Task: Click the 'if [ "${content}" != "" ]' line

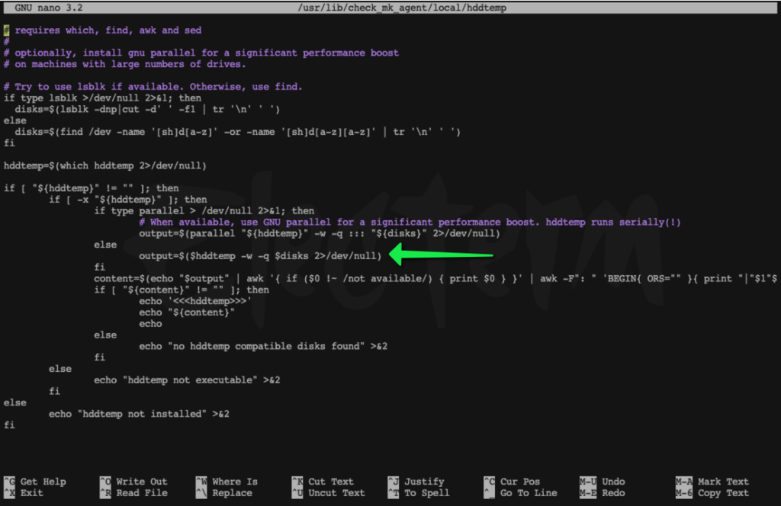Action: (182, 290)
